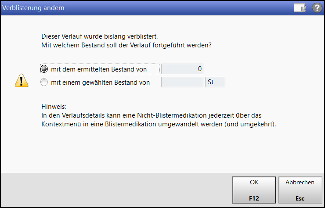Click the yellow warning triangle icon

coord(22,80)
